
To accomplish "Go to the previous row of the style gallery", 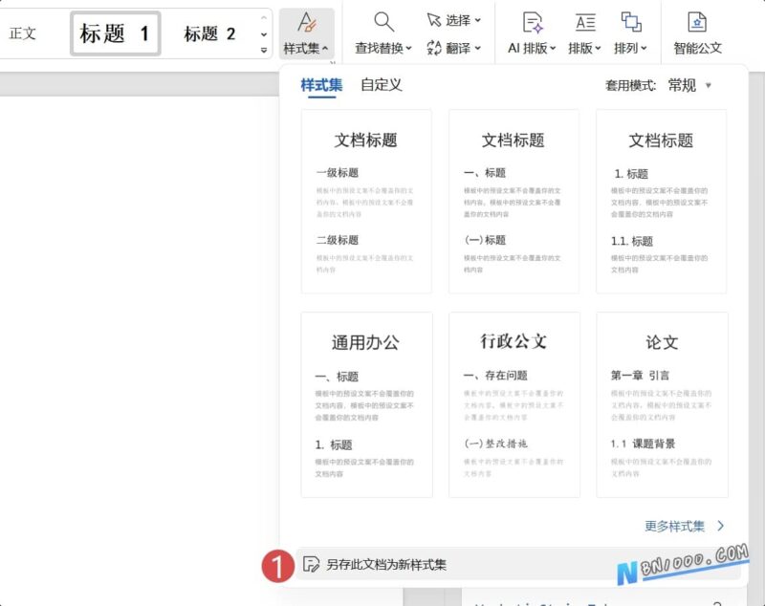I will pos(264,18).
